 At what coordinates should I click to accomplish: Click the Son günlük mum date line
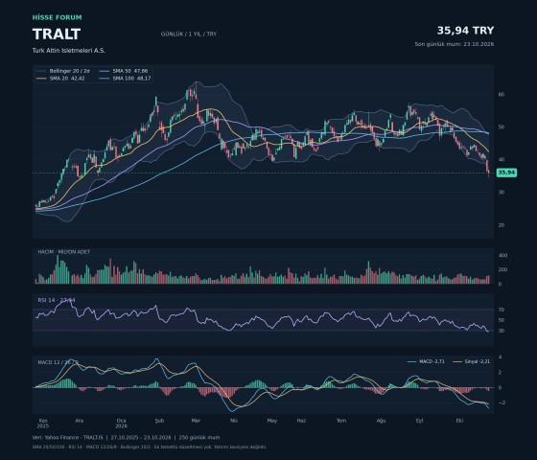click(455, 44)
